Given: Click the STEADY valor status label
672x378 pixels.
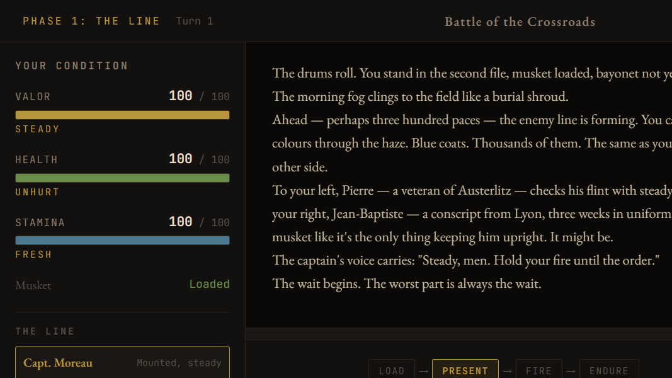Looking at the screenshot, I should pyautogui.click(x=38, y=129).
